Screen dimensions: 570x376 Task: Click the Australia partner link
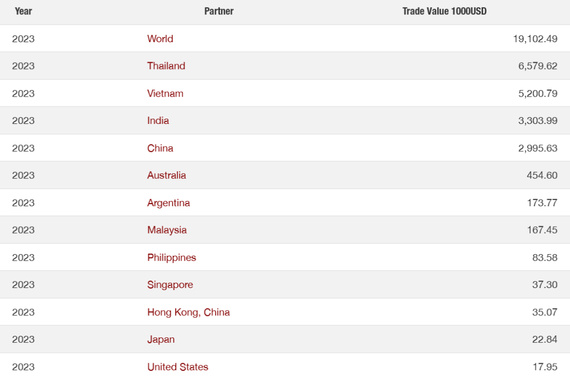click(166, 175)
